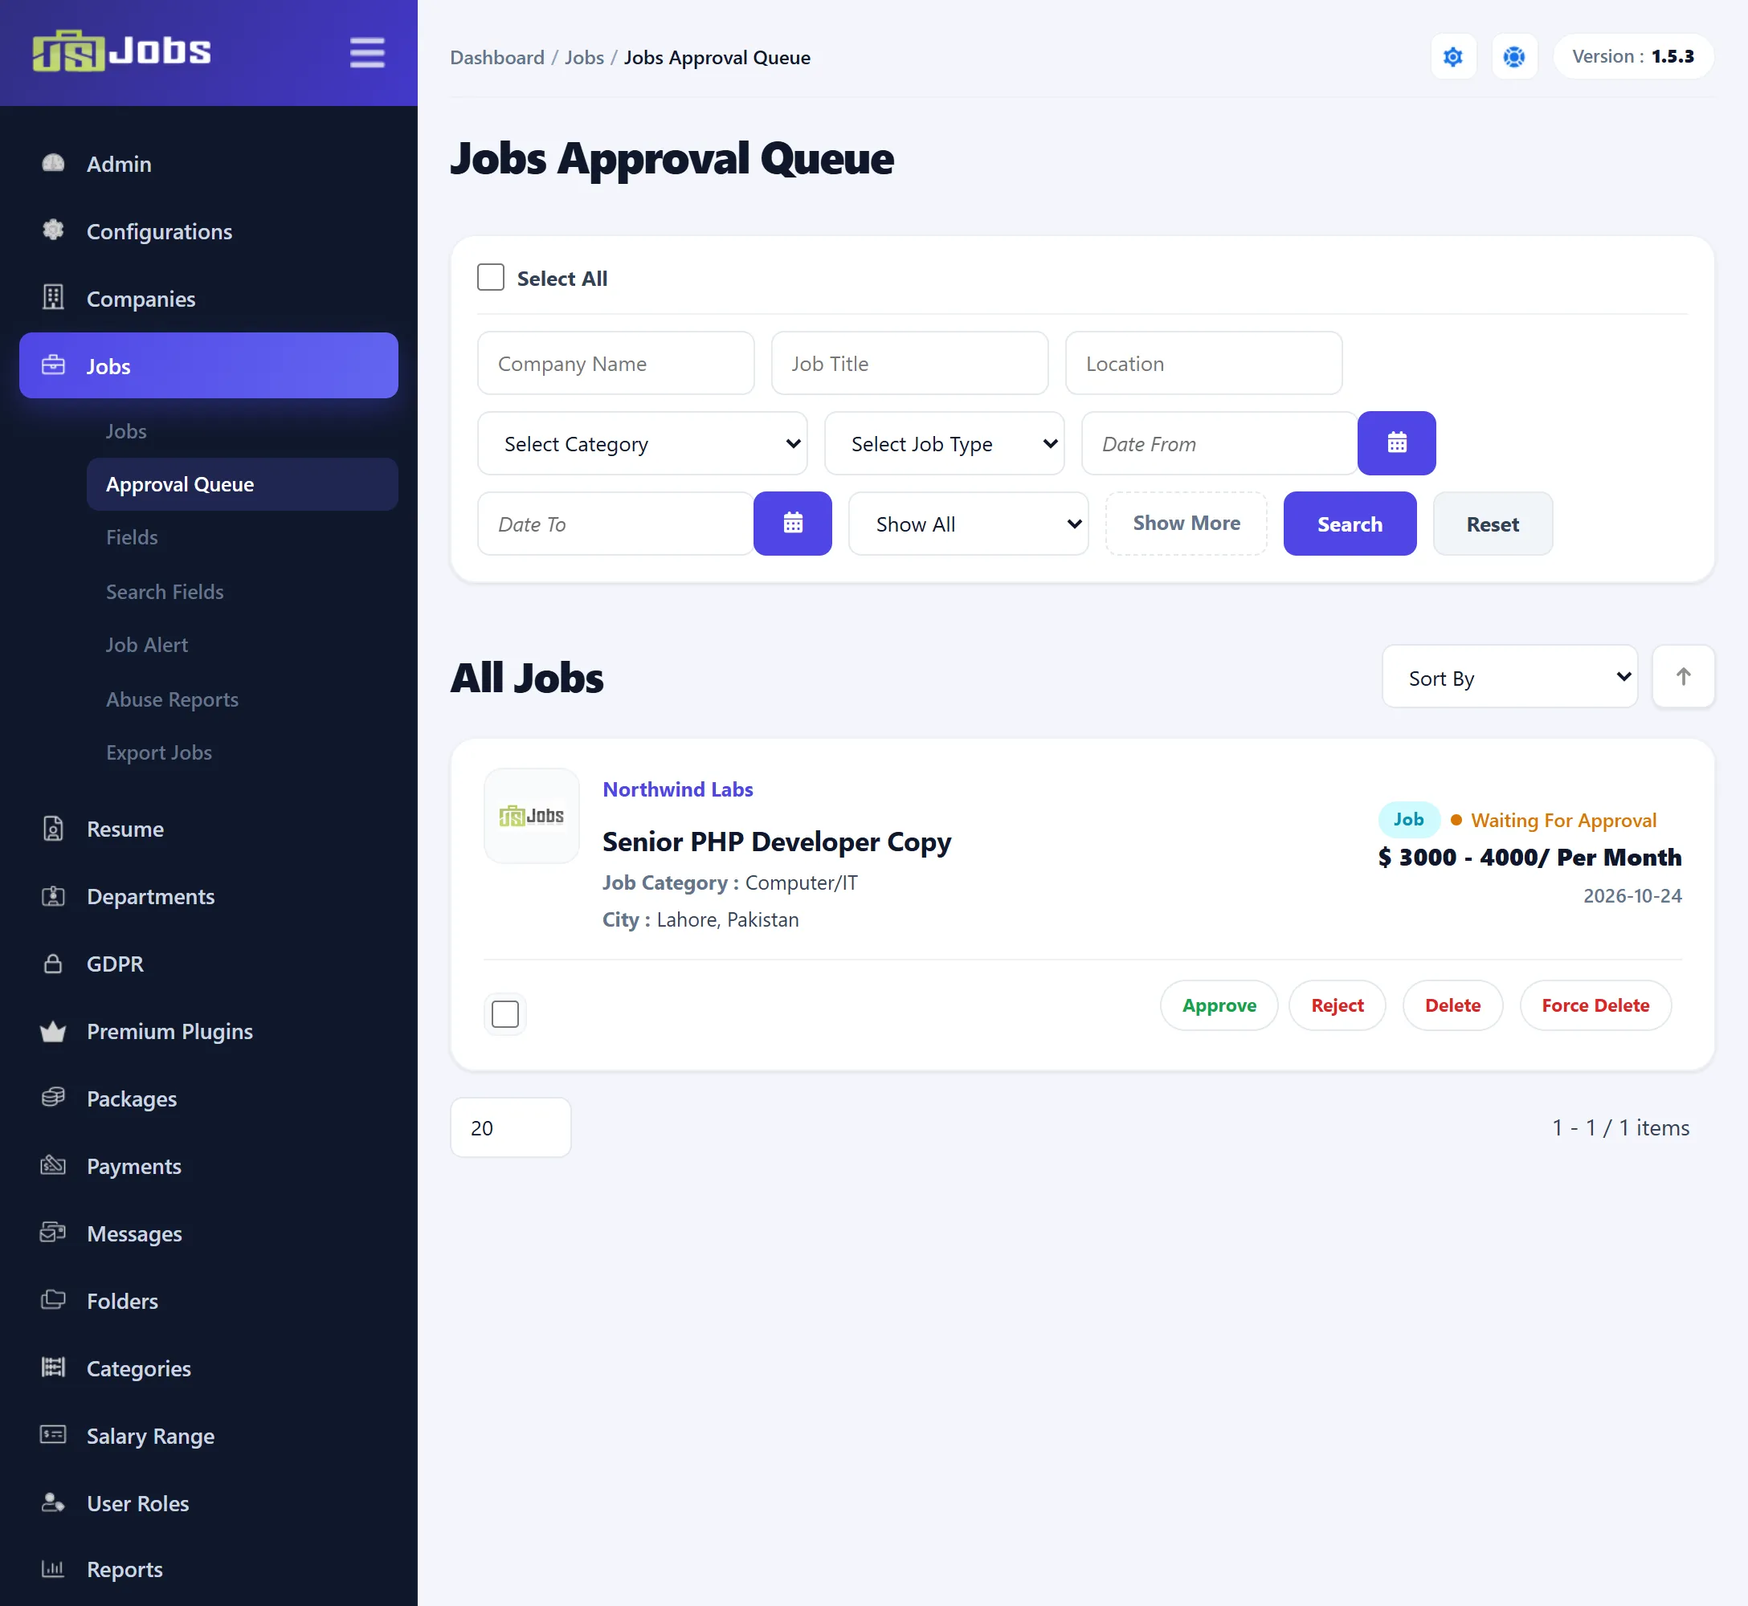Open the Date To calendar picker
The image size is (1748, 1606).
(x=792, y=524)
